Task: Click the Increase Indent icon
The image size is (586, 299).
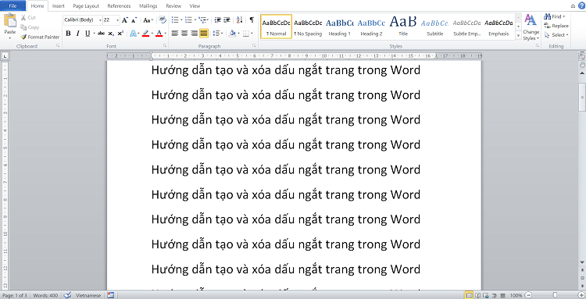Action: pos(227,20)
